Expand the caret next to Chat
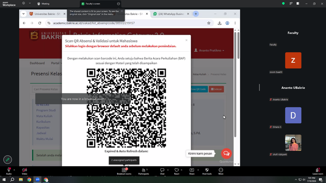 tap(168, 170)
